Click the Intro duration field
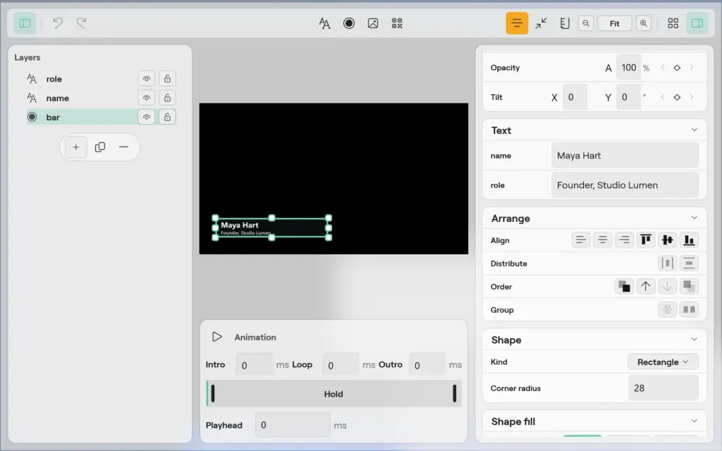 point(254,365)
